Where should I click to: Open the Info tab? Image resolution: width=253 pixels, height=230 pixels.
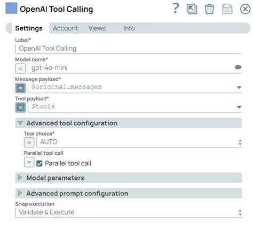click(129, 28)
